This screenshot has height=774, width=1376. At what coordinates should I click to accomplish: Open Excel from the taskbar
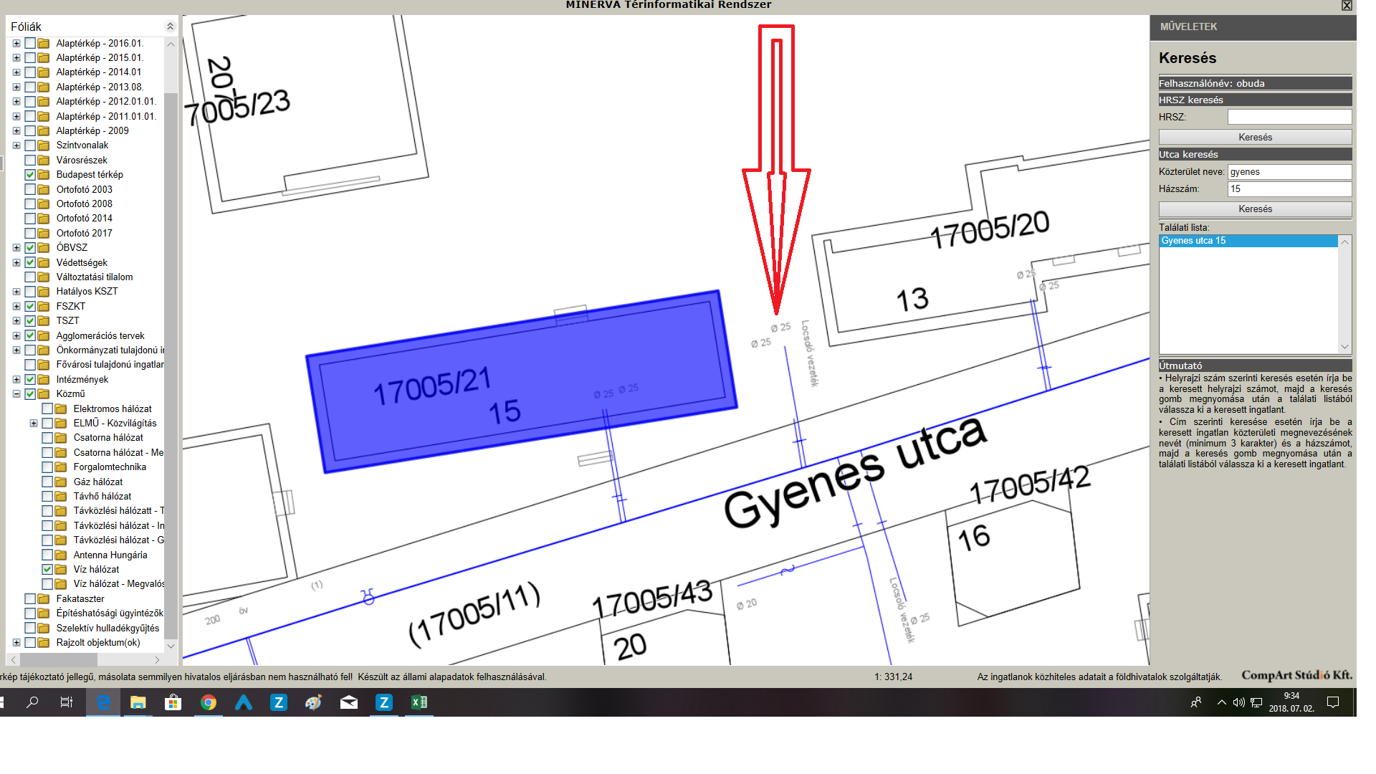point(419,703)
